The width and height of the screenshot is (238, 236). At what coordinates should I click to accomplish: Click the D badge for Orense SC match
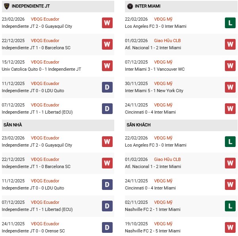coord(107,227)
